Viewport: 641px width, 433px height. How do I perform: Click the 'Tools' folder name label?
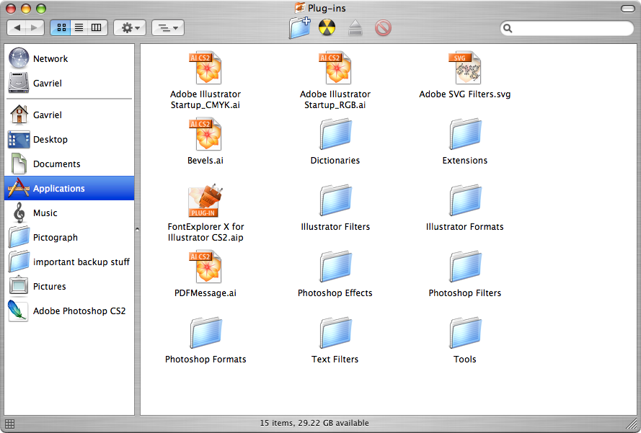tap(465, 359)
